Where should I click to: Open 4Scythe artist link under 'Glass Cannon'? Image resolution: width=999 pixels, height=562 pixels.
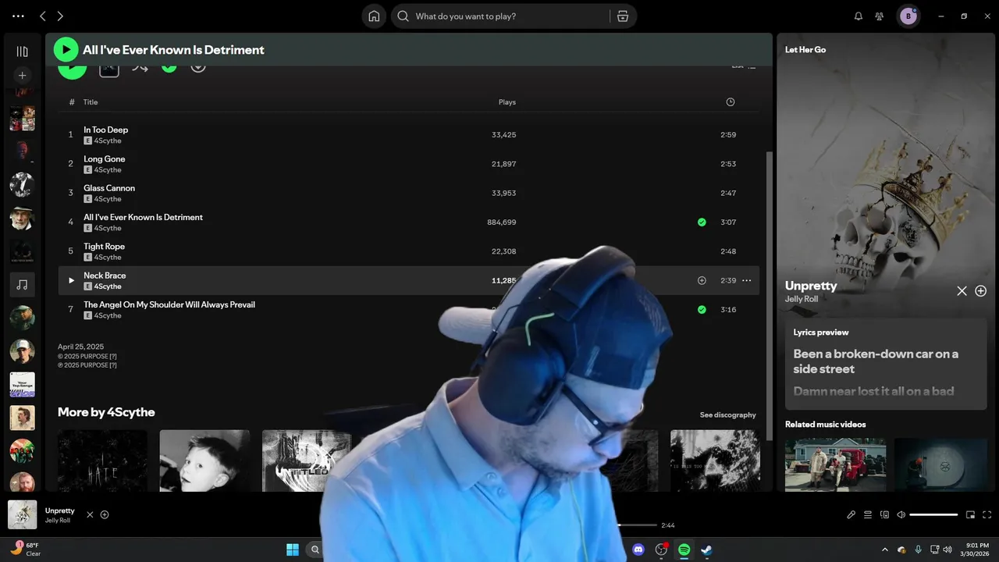(108, 199)
